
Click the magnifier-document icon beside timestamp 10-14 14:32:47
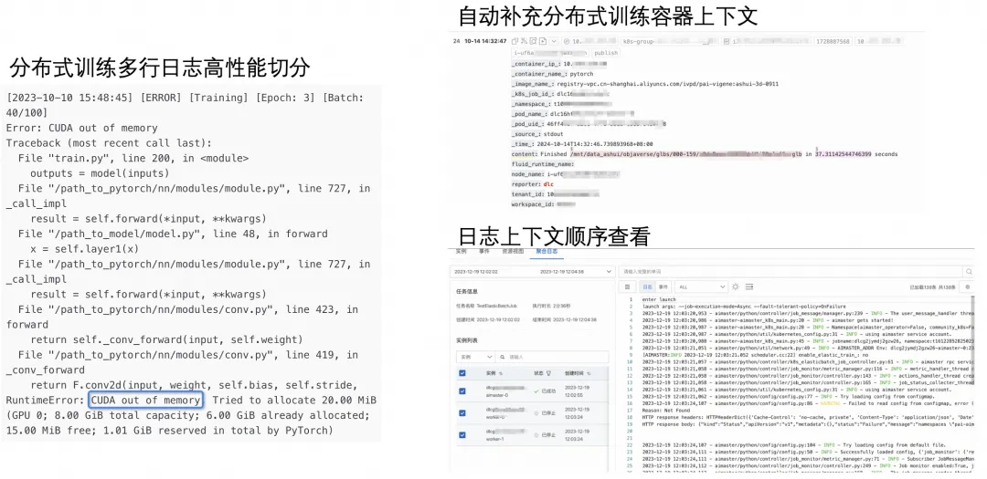pyautogui.click(x=533, y=41)
